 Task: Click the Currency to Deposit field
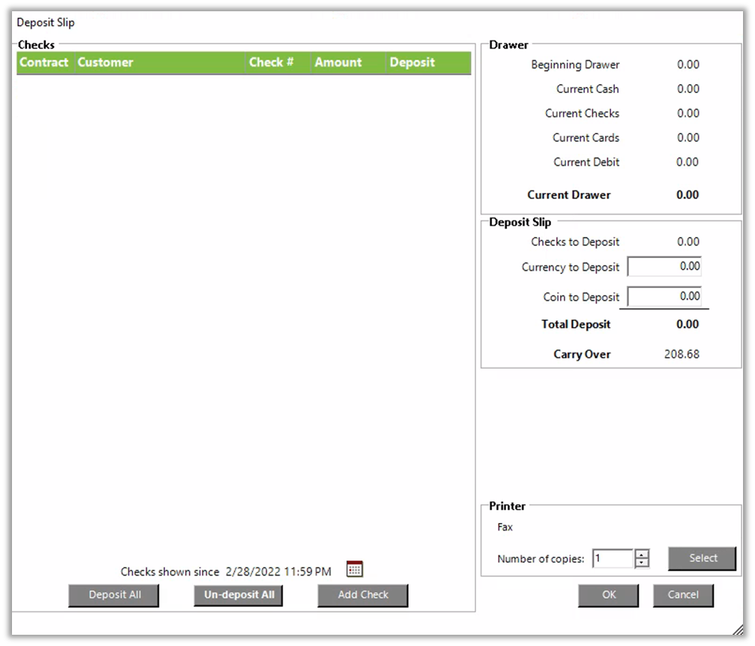click(664, 266)
